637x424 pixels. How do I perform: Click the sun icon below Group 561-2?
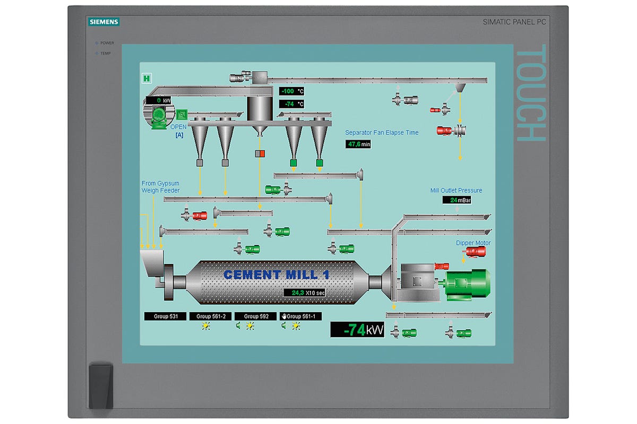tap(205, 326)
